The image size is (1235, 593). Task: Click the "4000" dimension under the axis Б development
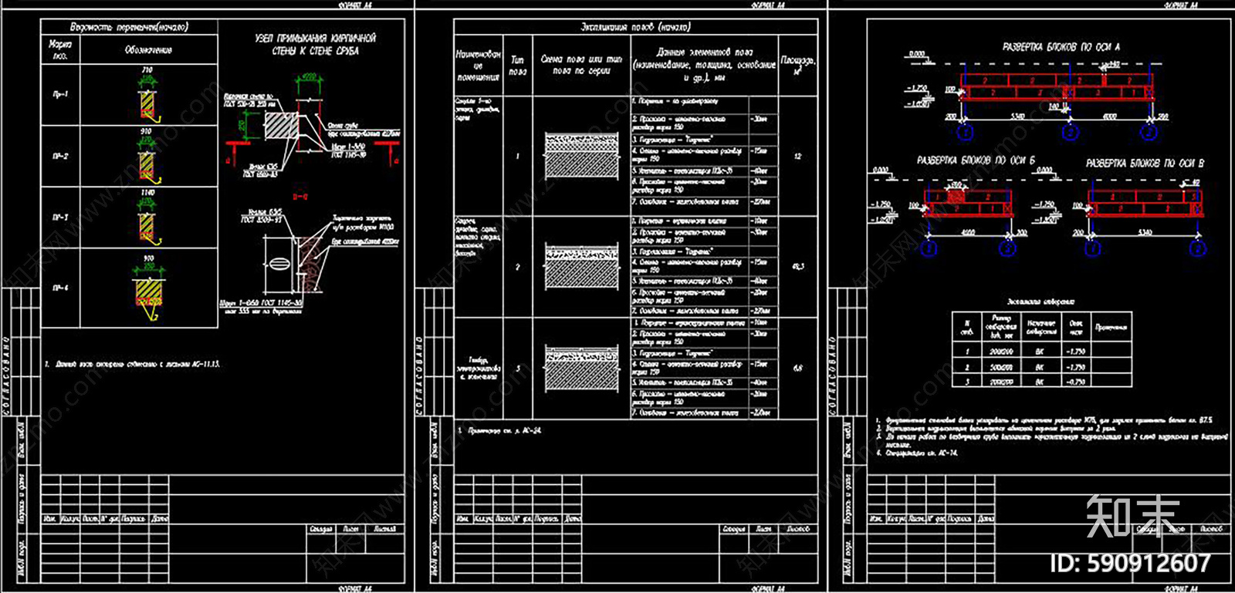[968, 232]
